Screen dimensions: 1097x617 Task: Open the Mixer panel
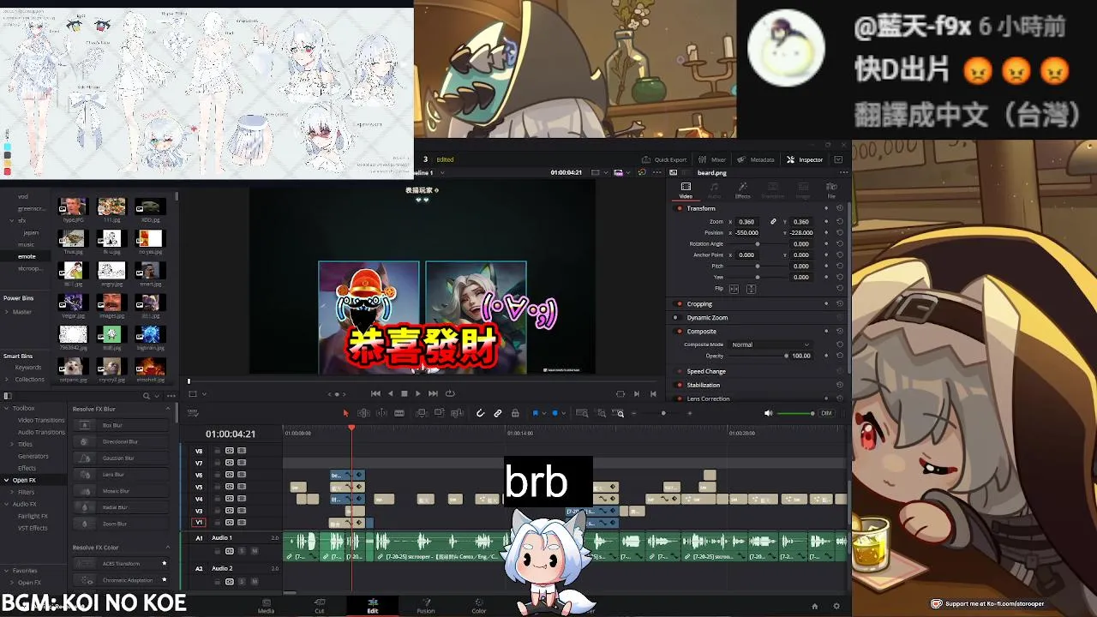712,159
